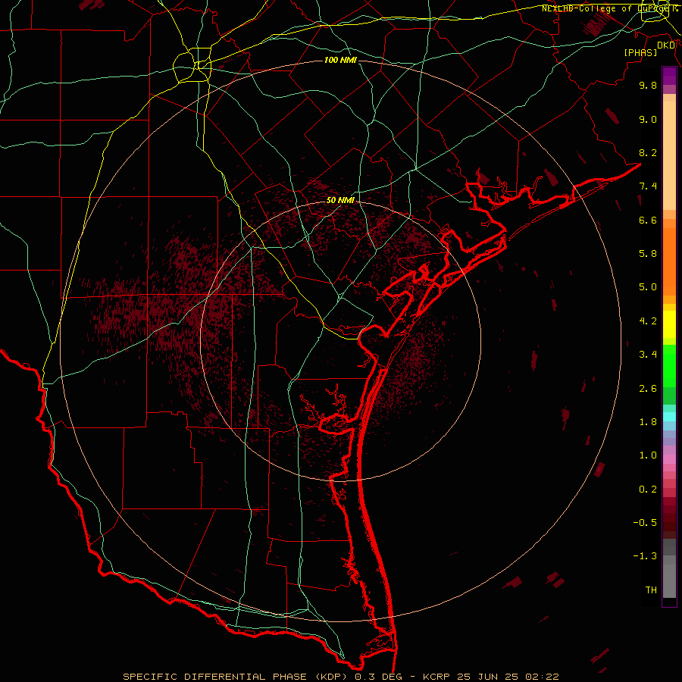Pick the pink color bar segment
This screenshot has height=682, width=682.
coord(669,459)
